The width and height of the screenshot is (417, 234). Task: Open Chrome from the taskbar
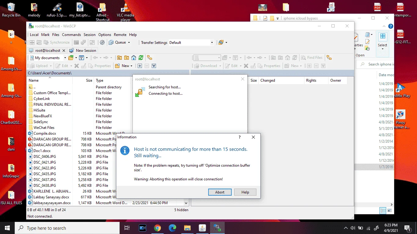[158, 228]
